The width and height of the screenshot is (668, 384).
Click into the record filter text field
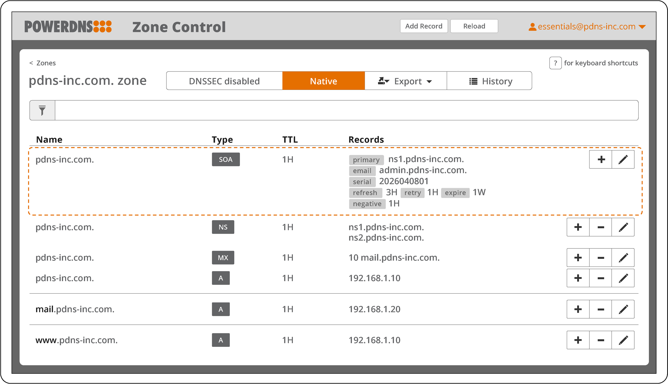coord(346,110)
